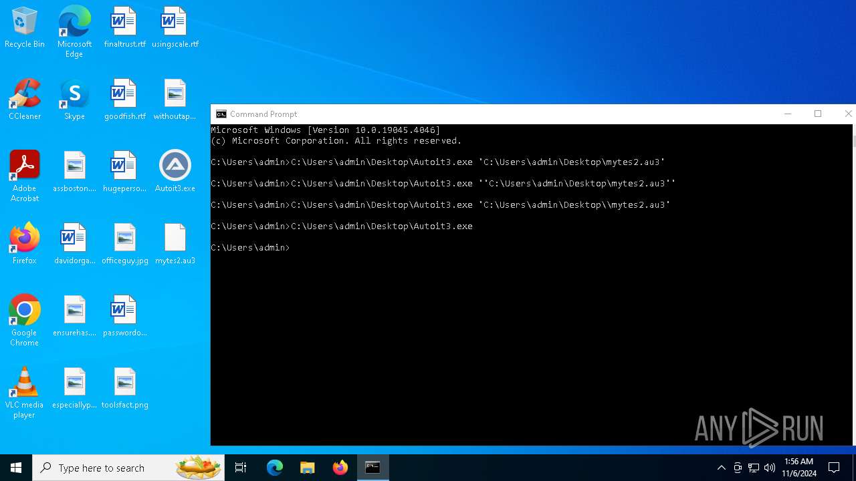The image size is (856, 481).
Task: Launch Firefox from the taskbar
Action: [x=340, y=468]
